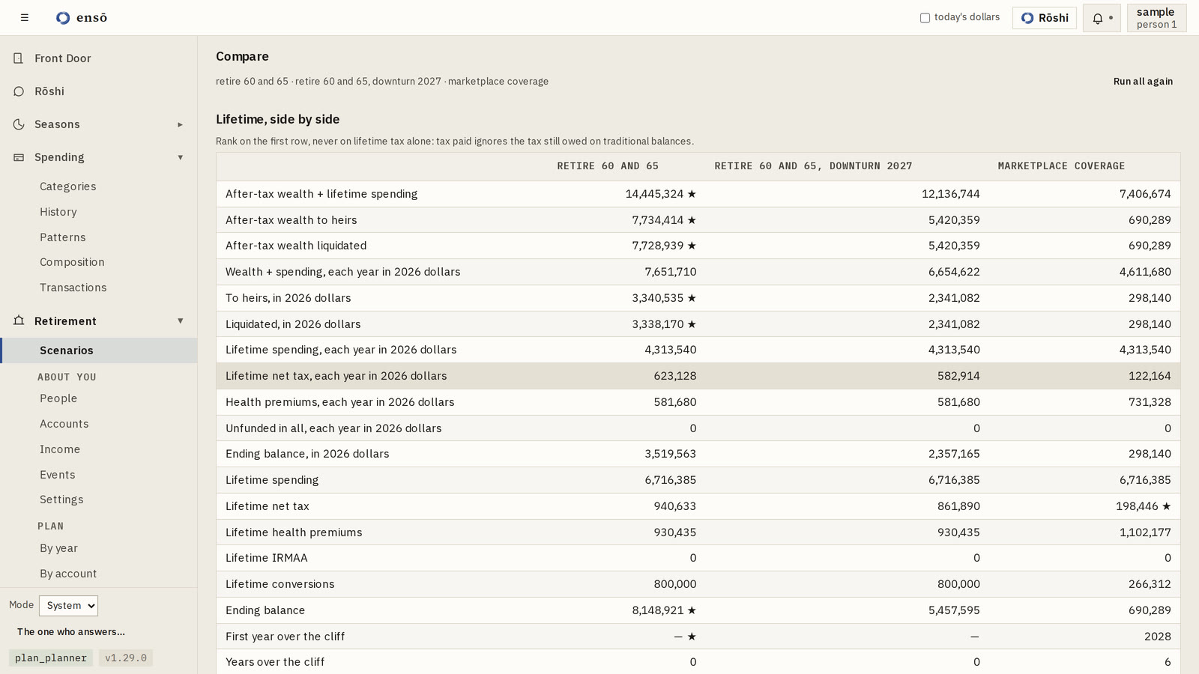Image resolution: width=1199 pixels, height=674 pixels.
Task: Open Accounts under About You
Action: [x=64, y=424]
